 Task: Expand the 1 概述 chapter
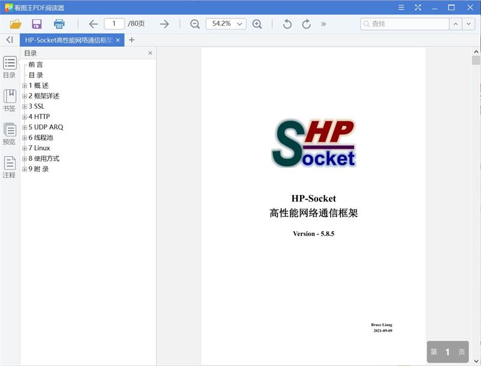[x=25, y=86]
